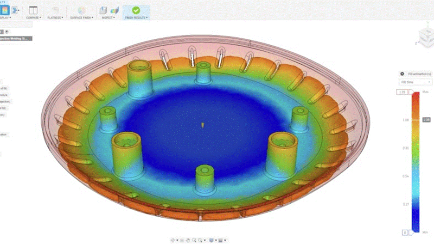Open the FINISH RESULTS dropdown menu
This screenshot has height=244, width=434.
point(136,18)
